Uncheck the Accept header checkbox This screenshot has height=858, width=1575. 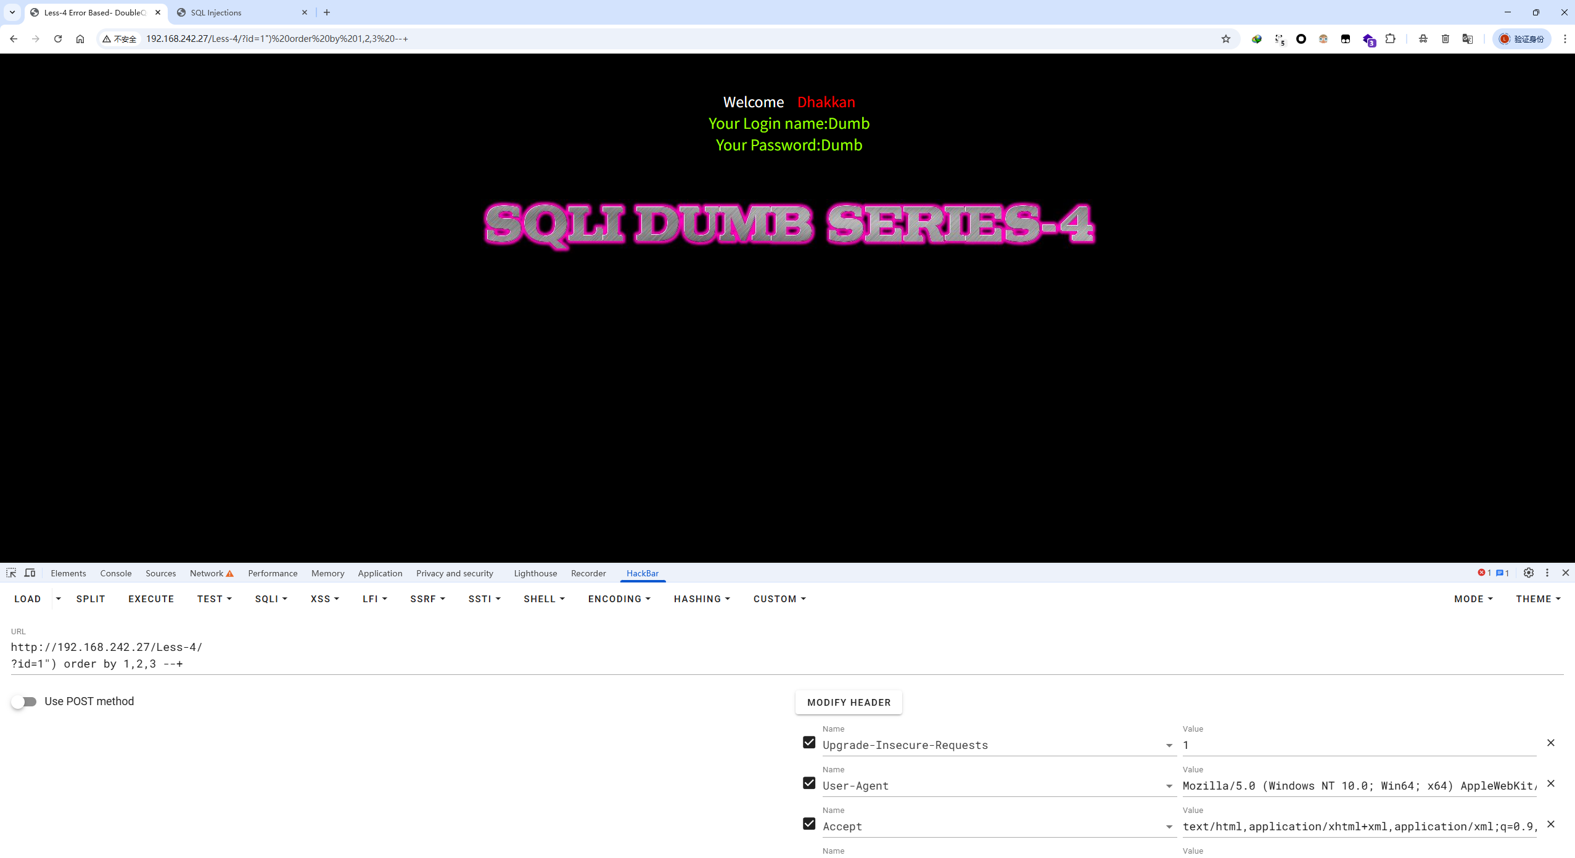coord(809,823)
